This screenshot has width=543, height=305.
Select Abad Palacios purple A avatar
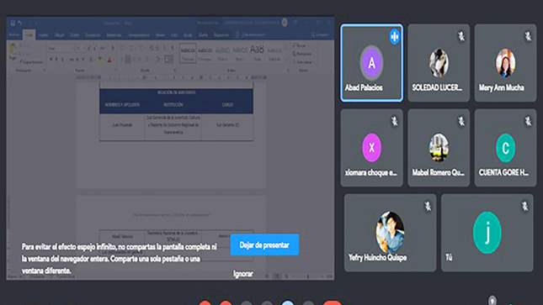point(371,63)
